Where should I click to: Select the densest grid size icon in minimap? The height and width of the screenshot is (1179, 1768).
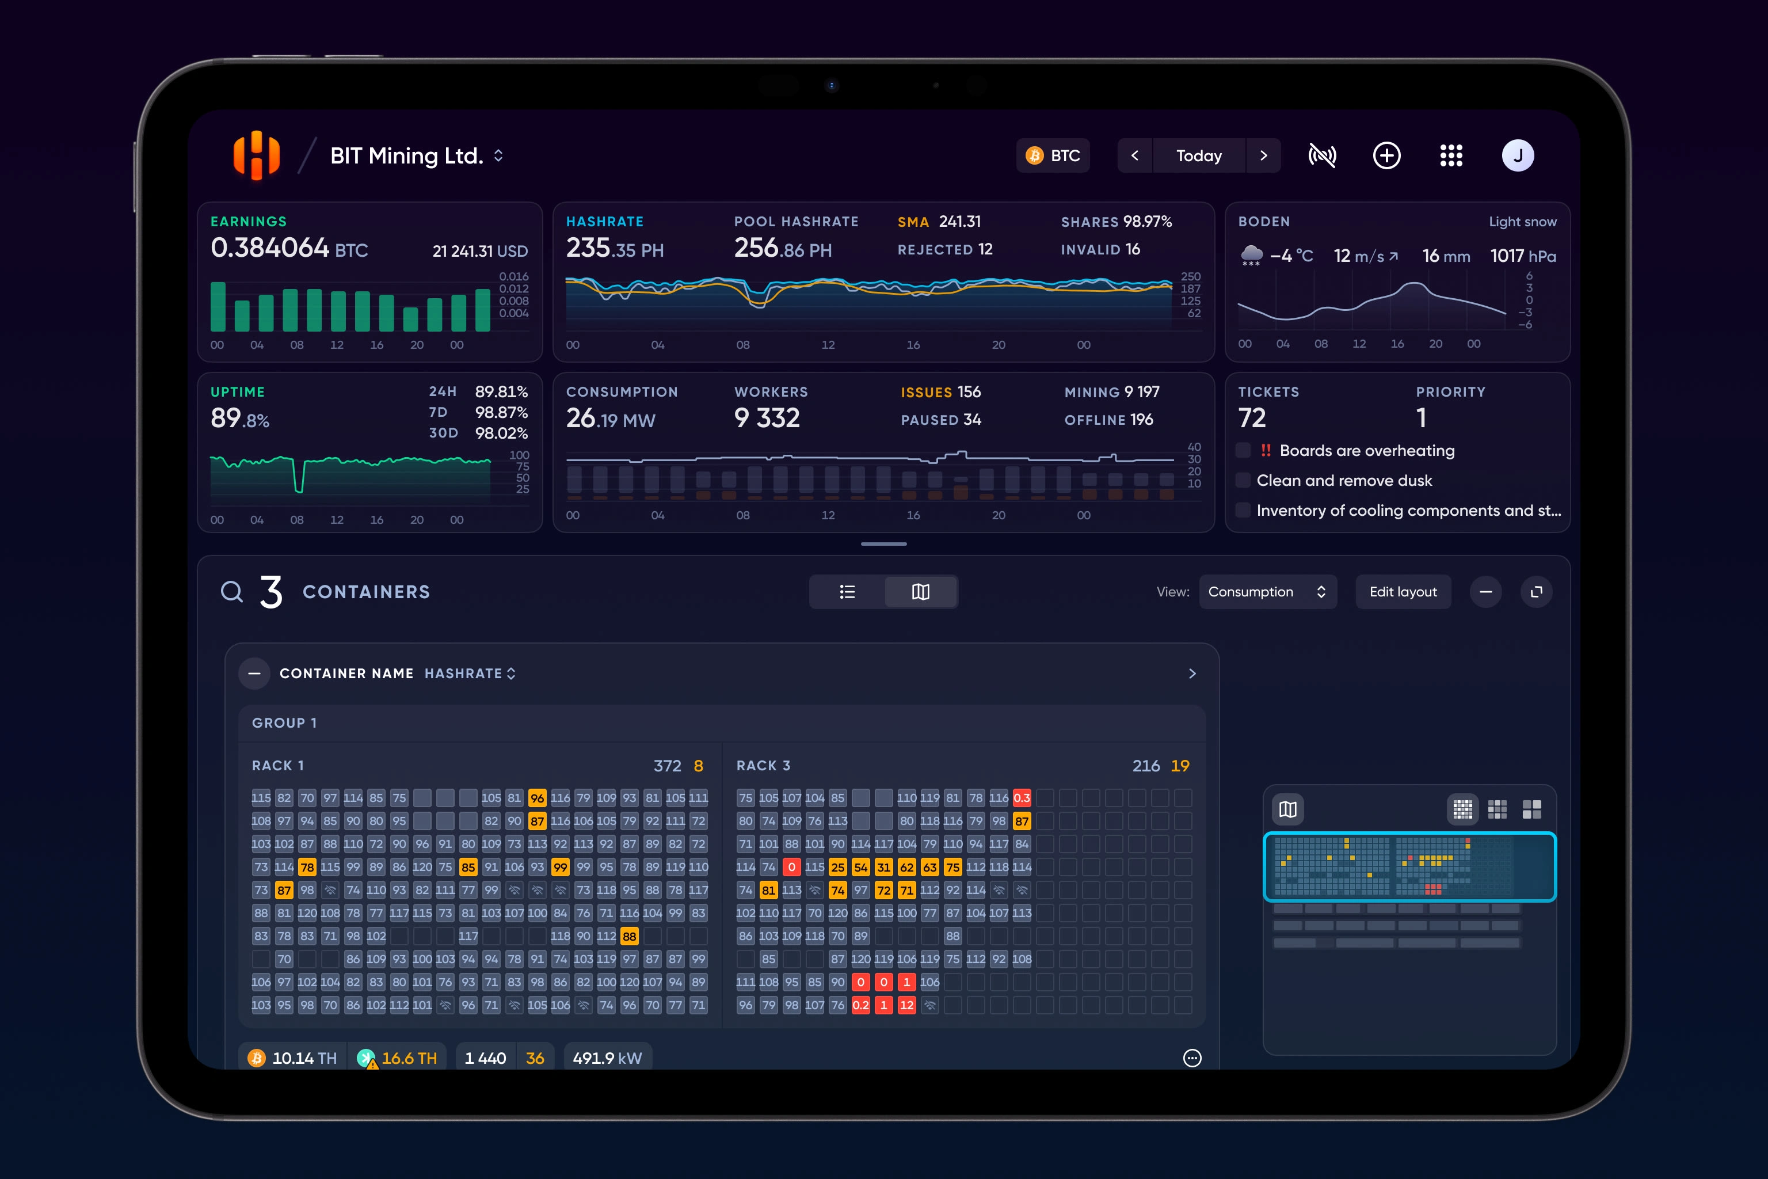tap(1462, 809)
